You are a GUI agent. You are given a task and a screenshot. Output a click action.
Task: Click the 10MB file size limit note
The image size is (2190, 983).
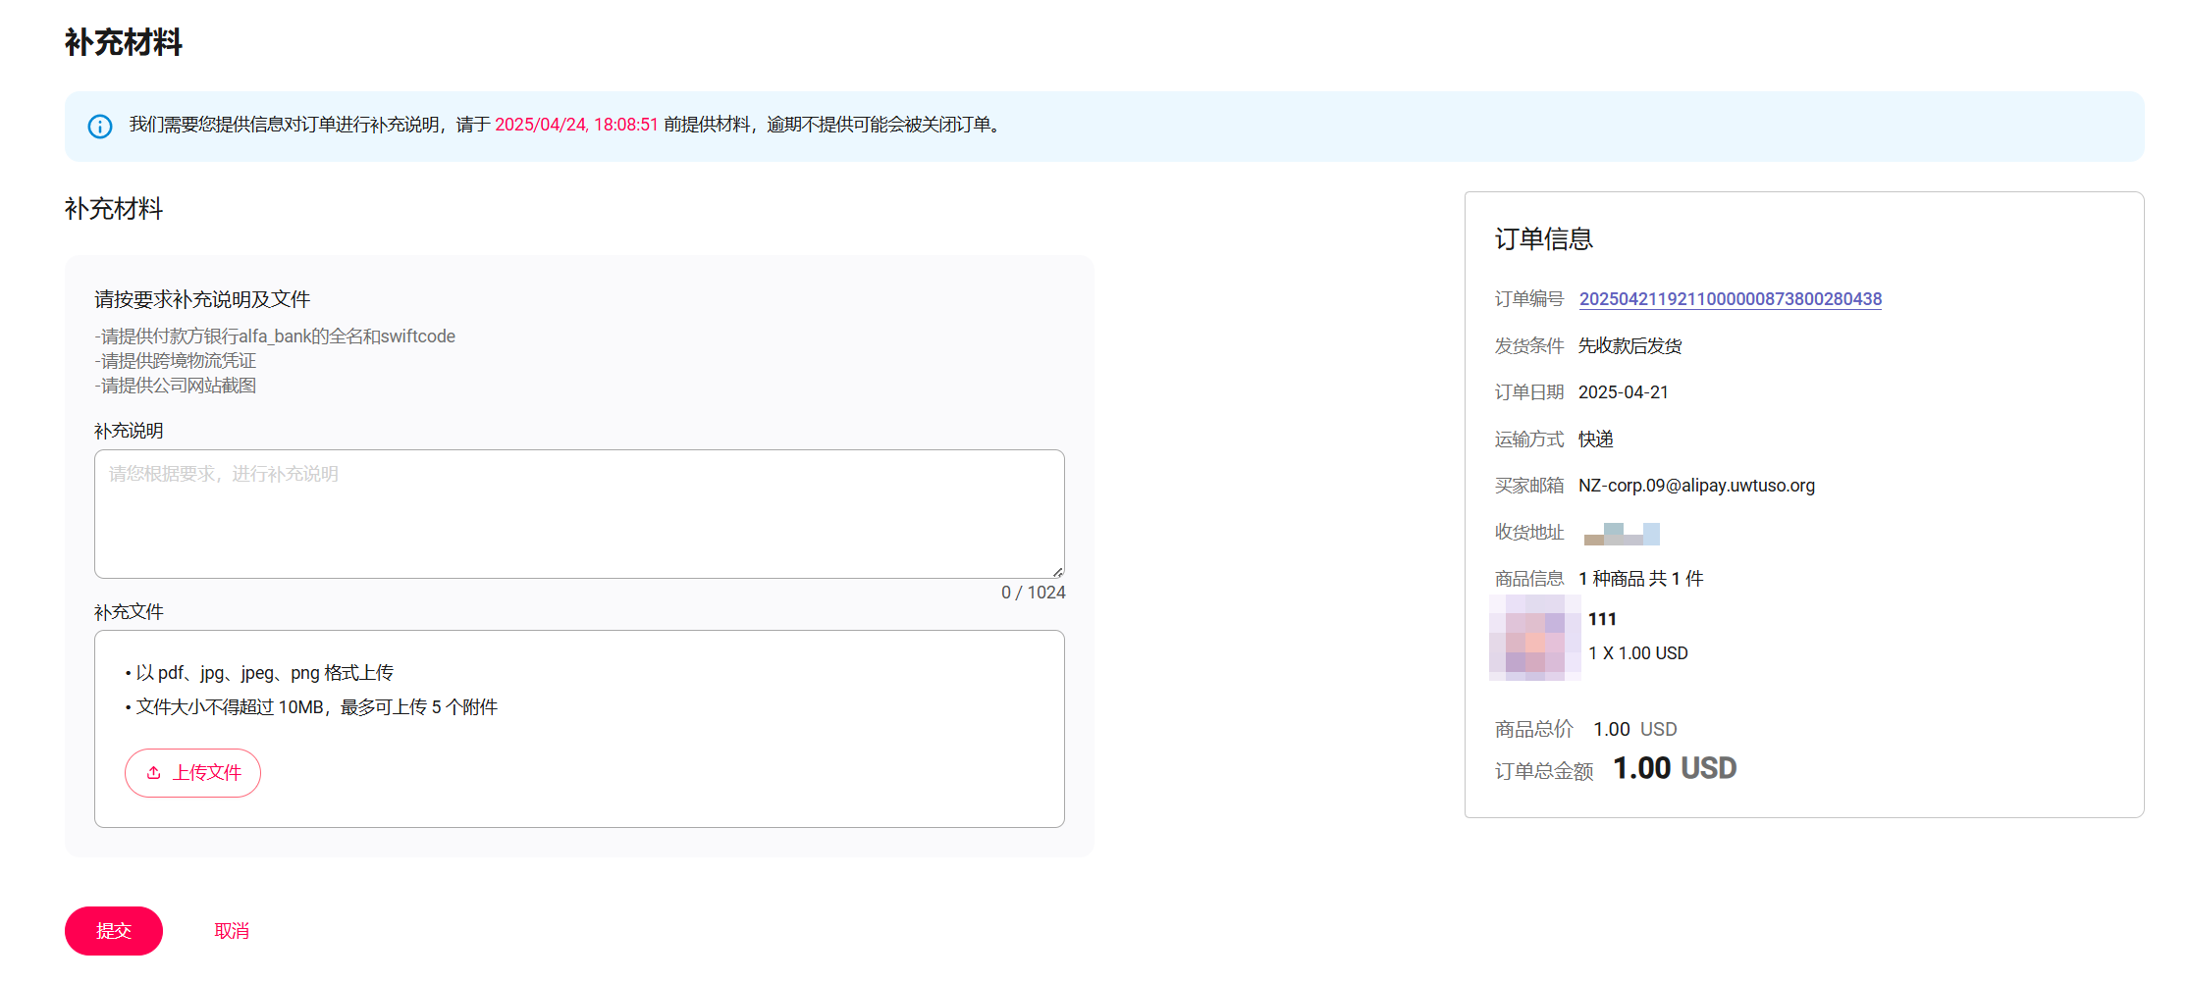316,707
